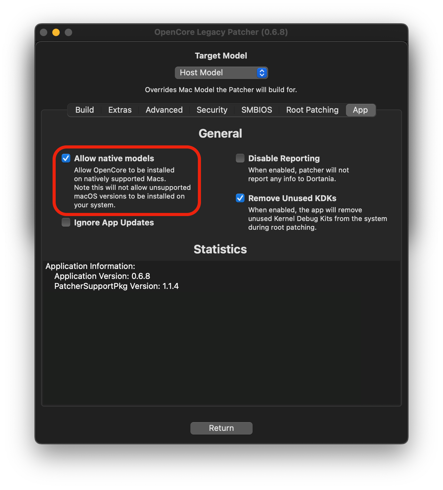Click the PatcherSupportPkg Version text line
The image size is (443, 490).
[116, 286]
